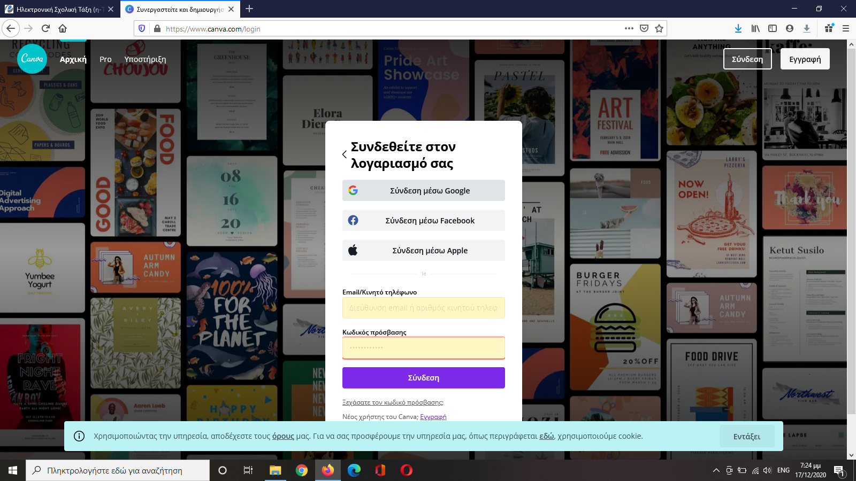Click the purple Σύνδεση submit button
Image resolution: width=856 pixels, height=481 pixels.
[424, 378]
